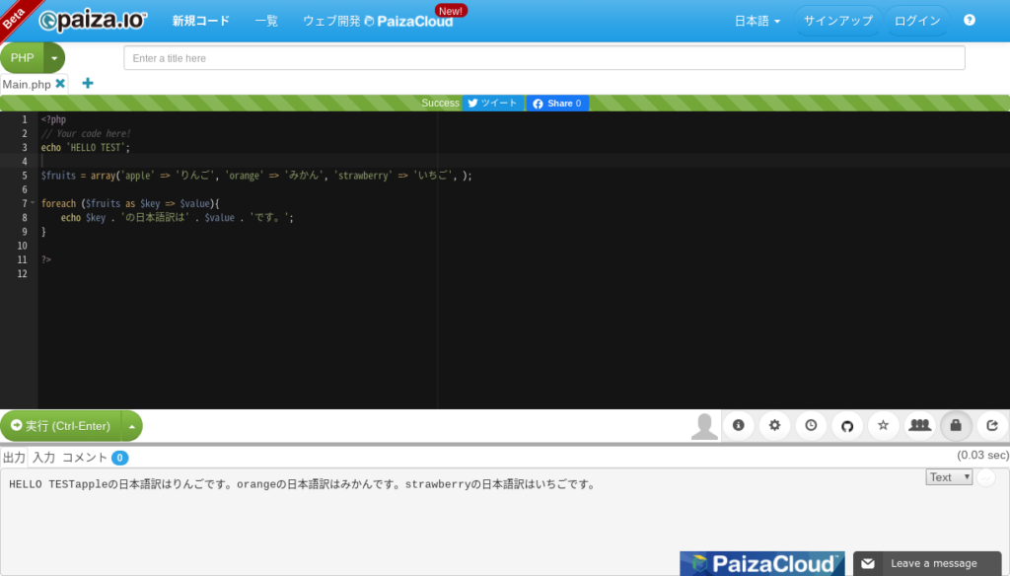Click the user avatar icon

704,425
